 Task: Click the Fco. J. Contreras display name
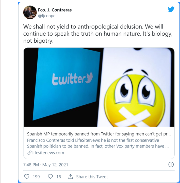pyautogui.click(x=53, y=10)
